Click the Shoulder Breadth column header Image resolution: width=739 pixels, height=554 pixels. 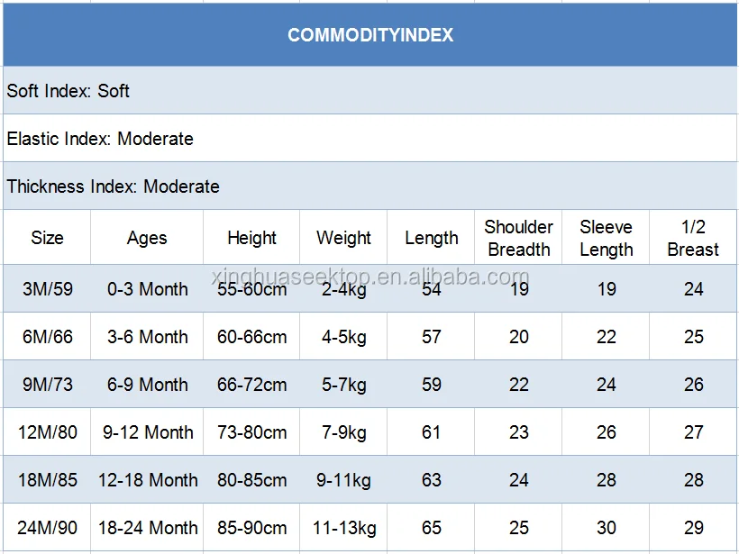pyautogui.click(x=518, y=238)
